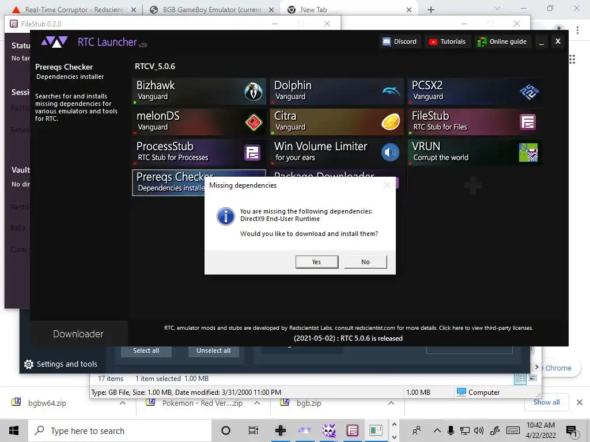Open FileStub taskbar icon

point(353,430)
